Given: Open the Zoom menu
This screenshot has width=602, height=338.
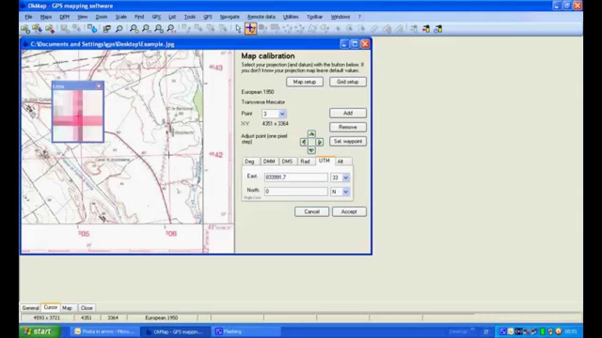Looking at the screenshot, I should point(102,17).
